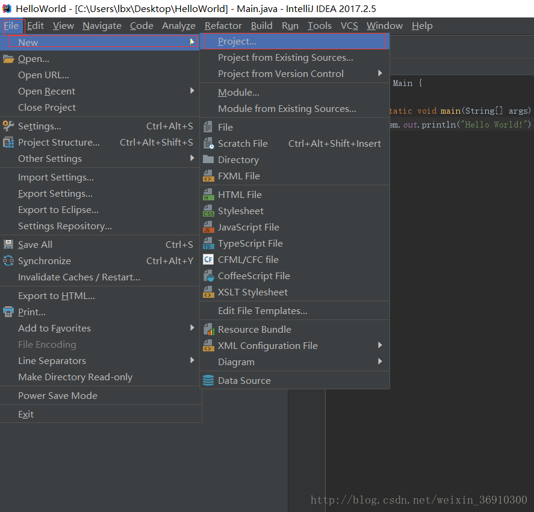Click the Open folder icon
This screenshot has width=534, height=512.
click(x=8, y=59)
